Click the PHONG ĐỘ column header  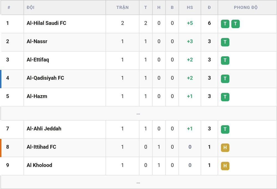click(x=246, y=7)
